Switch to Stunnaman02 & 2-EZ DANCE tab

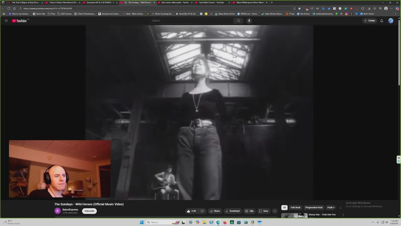click(100, 3)
